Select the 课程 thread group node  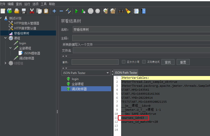tap(17, 38)
